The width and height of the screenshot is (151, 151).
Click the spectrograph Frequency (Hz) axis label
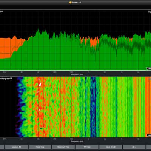(x=77, y=142)
